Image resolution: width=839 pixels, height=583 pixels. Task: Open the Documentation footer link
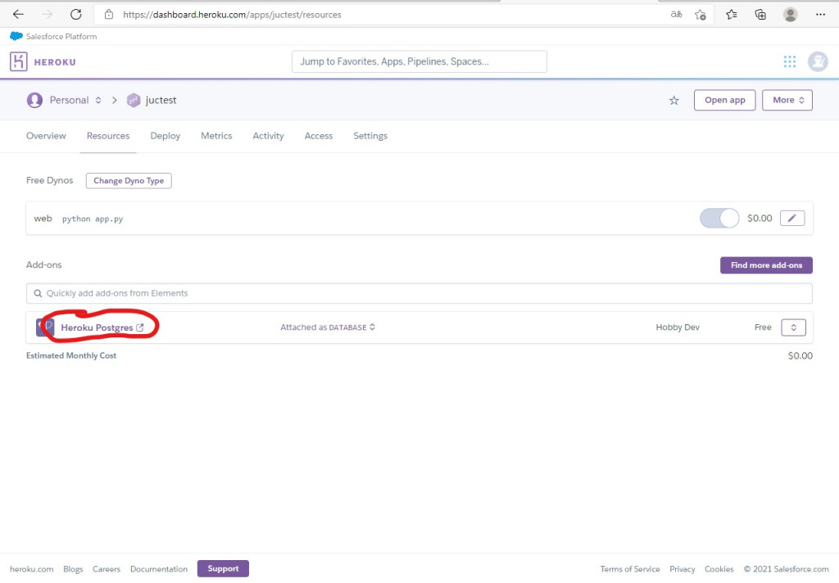(159, 569)
